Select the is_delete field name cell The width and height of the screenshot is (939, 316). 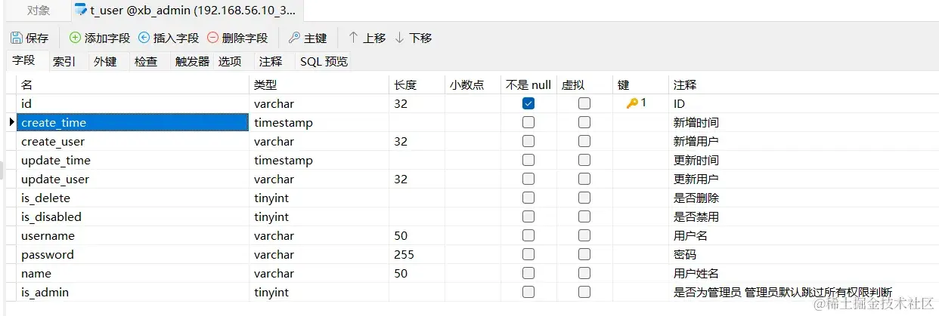(133, 198)
